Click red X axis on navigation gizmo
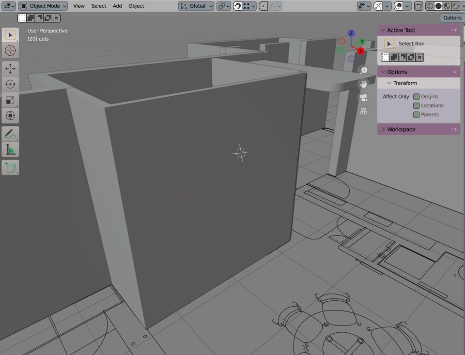 tap(361, 51)
